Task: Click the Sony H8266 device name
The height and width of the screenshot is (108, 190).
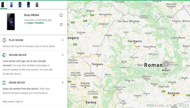Action: pyautogui.click(x=31, y=15)
